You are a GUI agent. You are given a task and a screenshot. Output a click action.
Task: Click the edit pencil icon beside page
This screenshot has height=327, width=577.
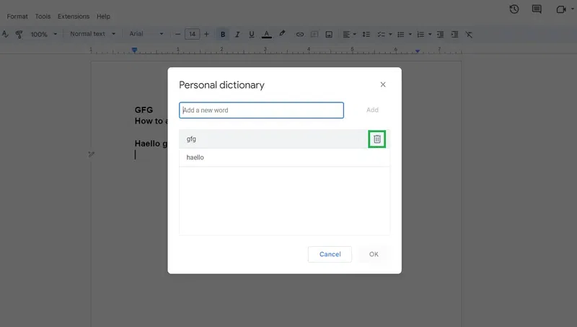pos(92,154)
